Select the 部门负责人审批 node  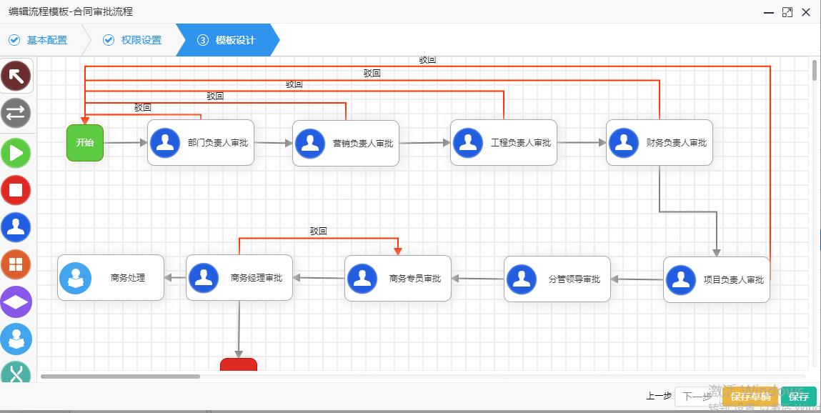point(201,143)
